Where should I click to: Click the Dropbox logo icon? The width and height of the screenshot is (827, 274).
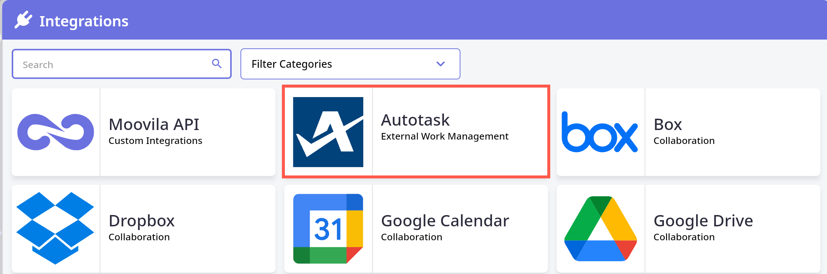[x=55, y=228]
